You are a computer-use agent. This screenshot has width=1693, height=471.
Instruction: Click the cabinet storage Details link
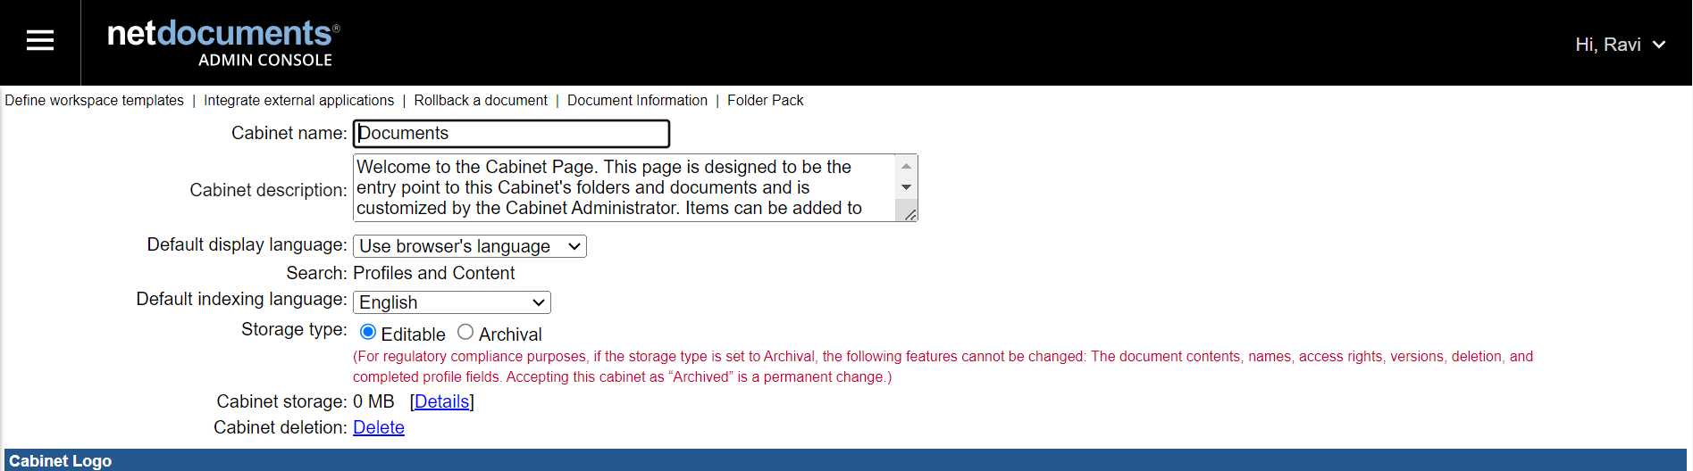coord(441,401)
